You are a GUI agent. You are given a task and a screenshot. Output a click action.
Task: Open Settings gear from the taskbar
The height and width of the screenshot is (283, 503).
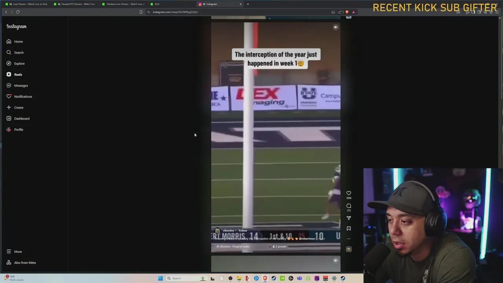[334, 278]
